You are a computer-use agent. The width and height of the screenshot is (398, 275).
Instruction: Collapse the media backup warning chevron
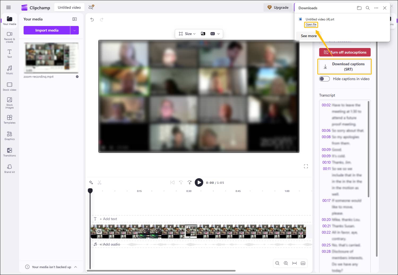(76, 267)
